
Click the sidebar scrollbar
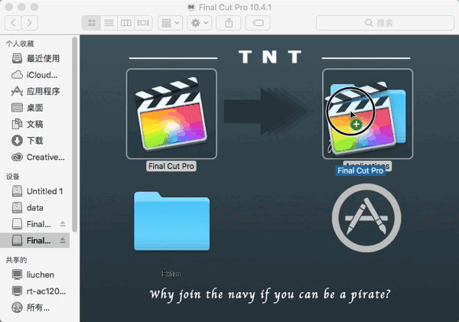pyautogui.click(x=75, y=134)
